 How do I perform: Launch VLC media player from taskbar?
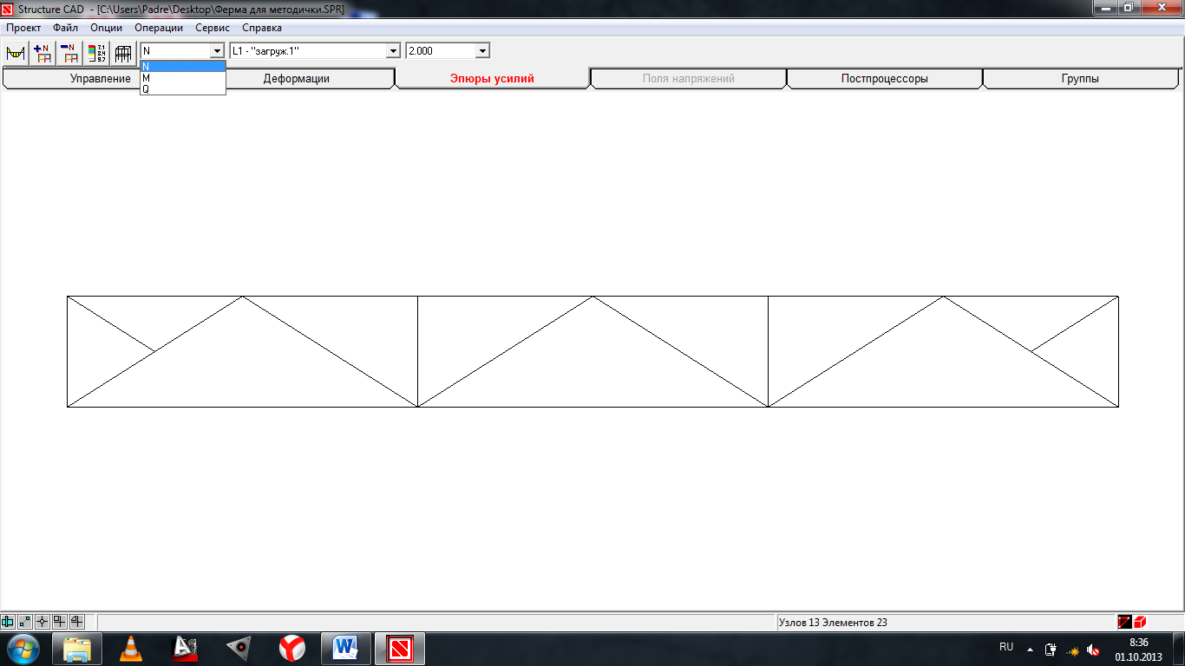tap(131, 649)
